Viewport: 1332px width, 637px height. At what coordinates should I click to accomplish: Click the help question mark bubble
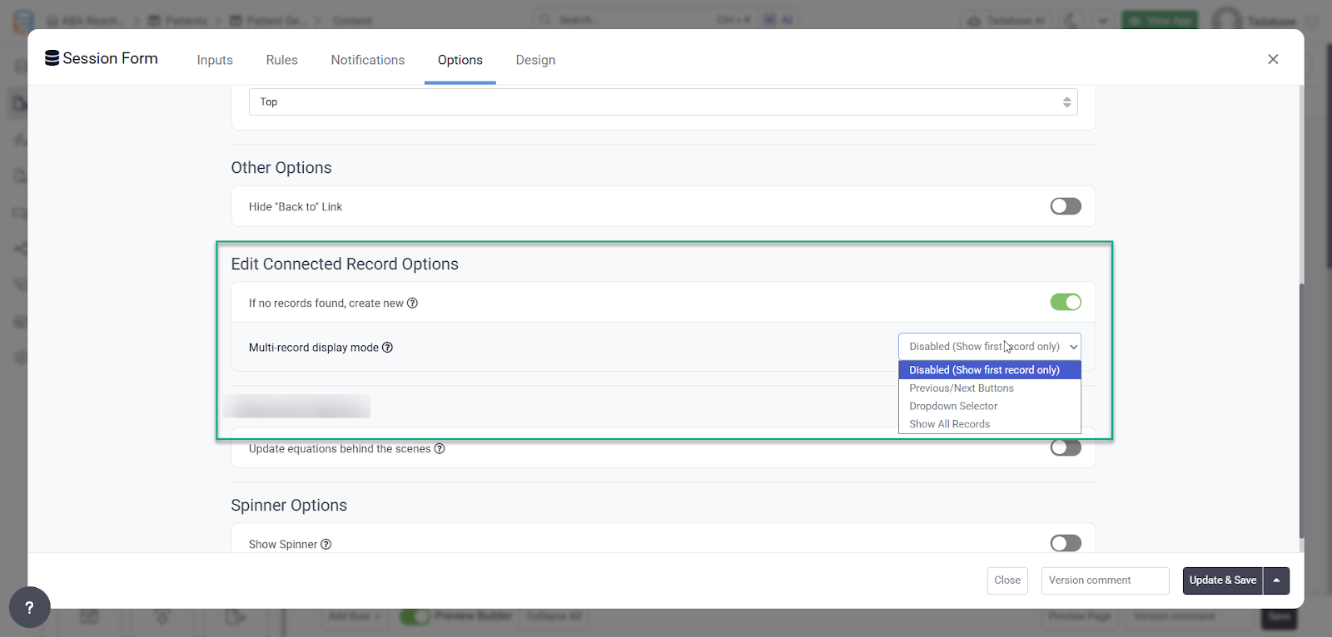point(29,607)
